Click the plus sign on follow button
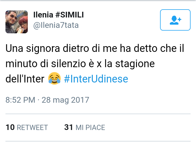The width and height of the screenshot is (196, 142). pyautogui.click(x=179, y=18)
